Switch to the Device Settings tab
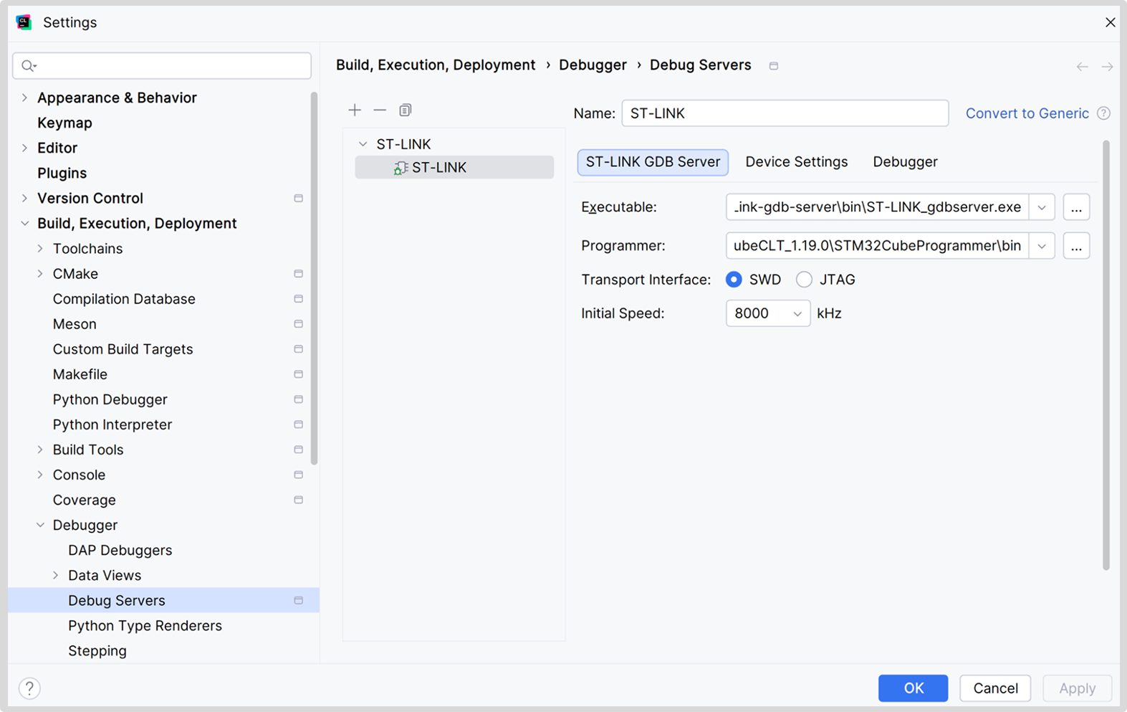 [x=796, y=162]
